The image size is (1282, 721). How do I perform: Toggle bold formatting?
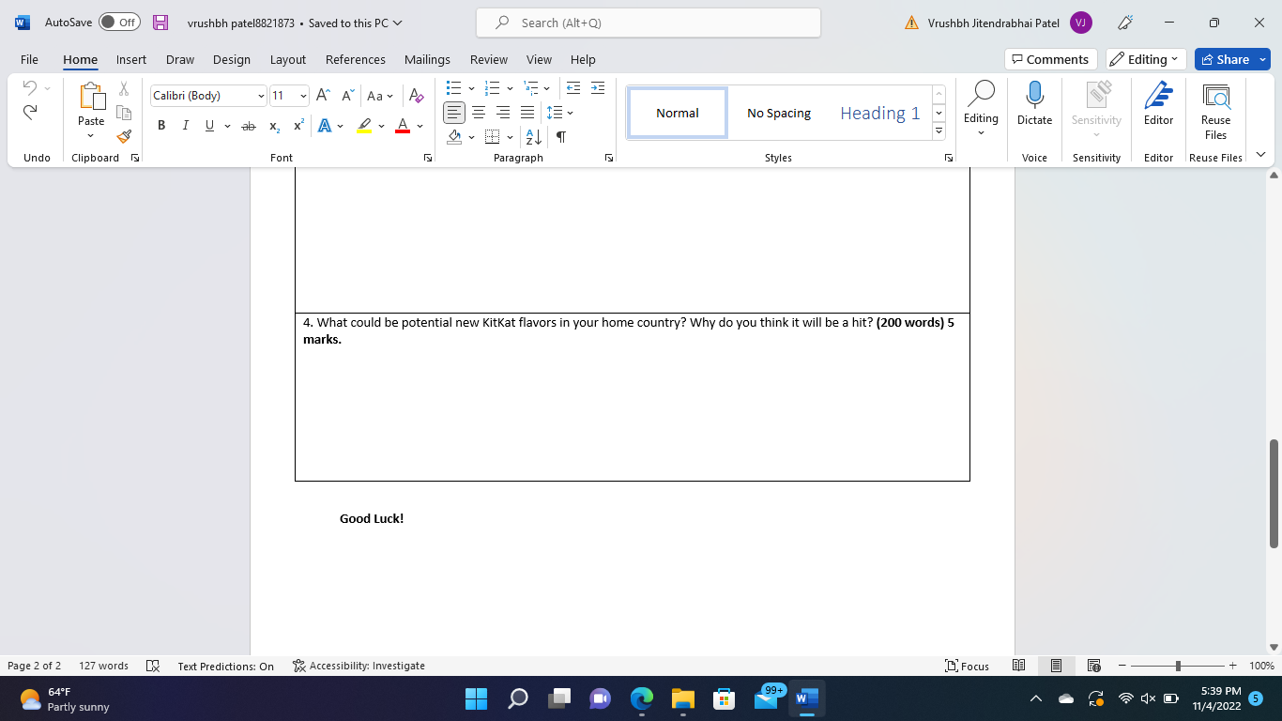[x=161, y=126]
